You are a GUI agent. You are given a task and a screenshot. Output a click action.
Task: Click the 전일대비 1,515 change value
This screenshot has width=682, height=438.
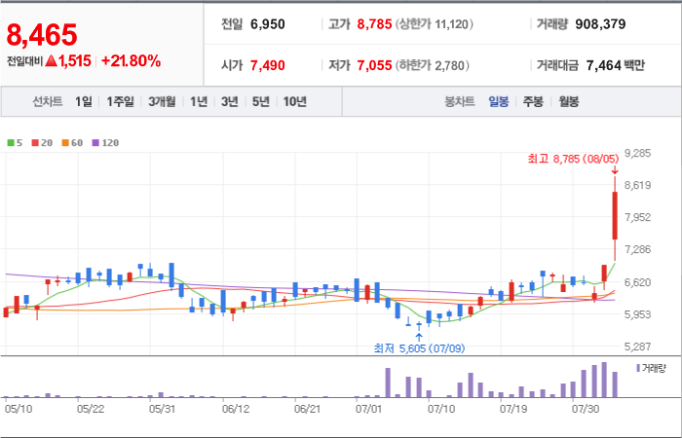coord(49,61)
